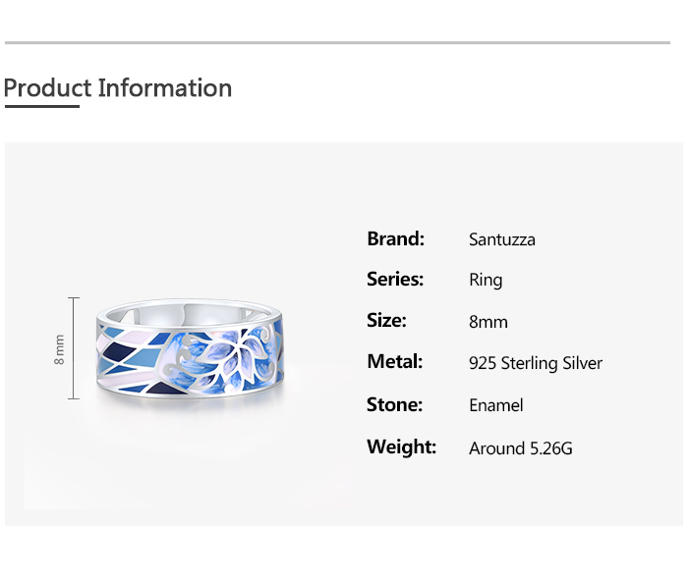Viewport: 688px width, 577px height.
Task: Click the dark underline beneath Product heading
Action: pyautogui.click(x=41, y=105)
